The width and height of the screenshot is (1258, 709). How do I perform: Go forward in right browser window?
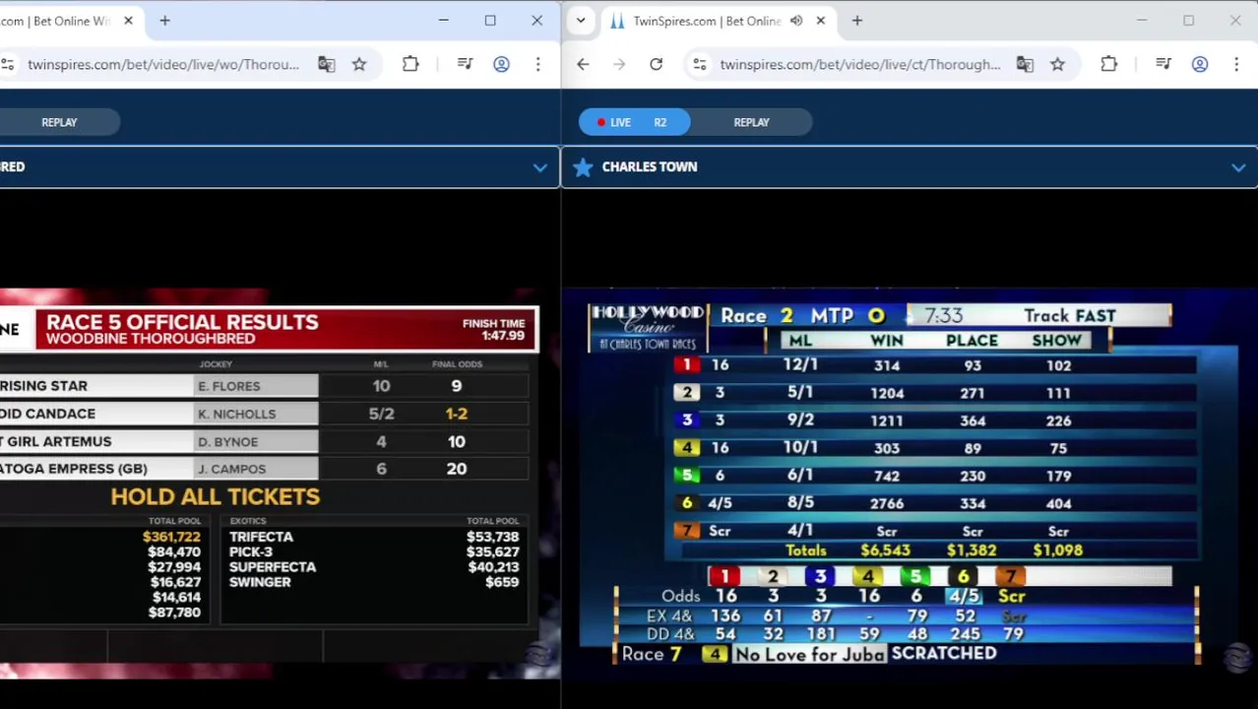pos(619,64)
